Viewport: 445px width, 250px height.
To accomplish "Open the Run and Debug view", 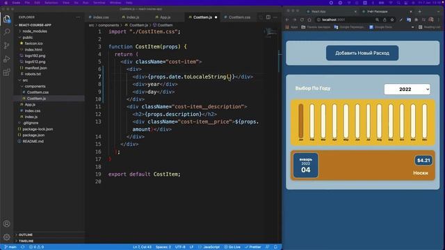I will (x=6, y=59).
